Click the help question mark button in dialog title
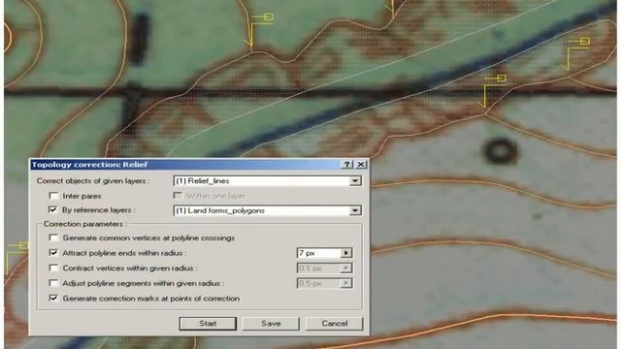The width and height of the screenshot is (621, 349). (347, 165)
